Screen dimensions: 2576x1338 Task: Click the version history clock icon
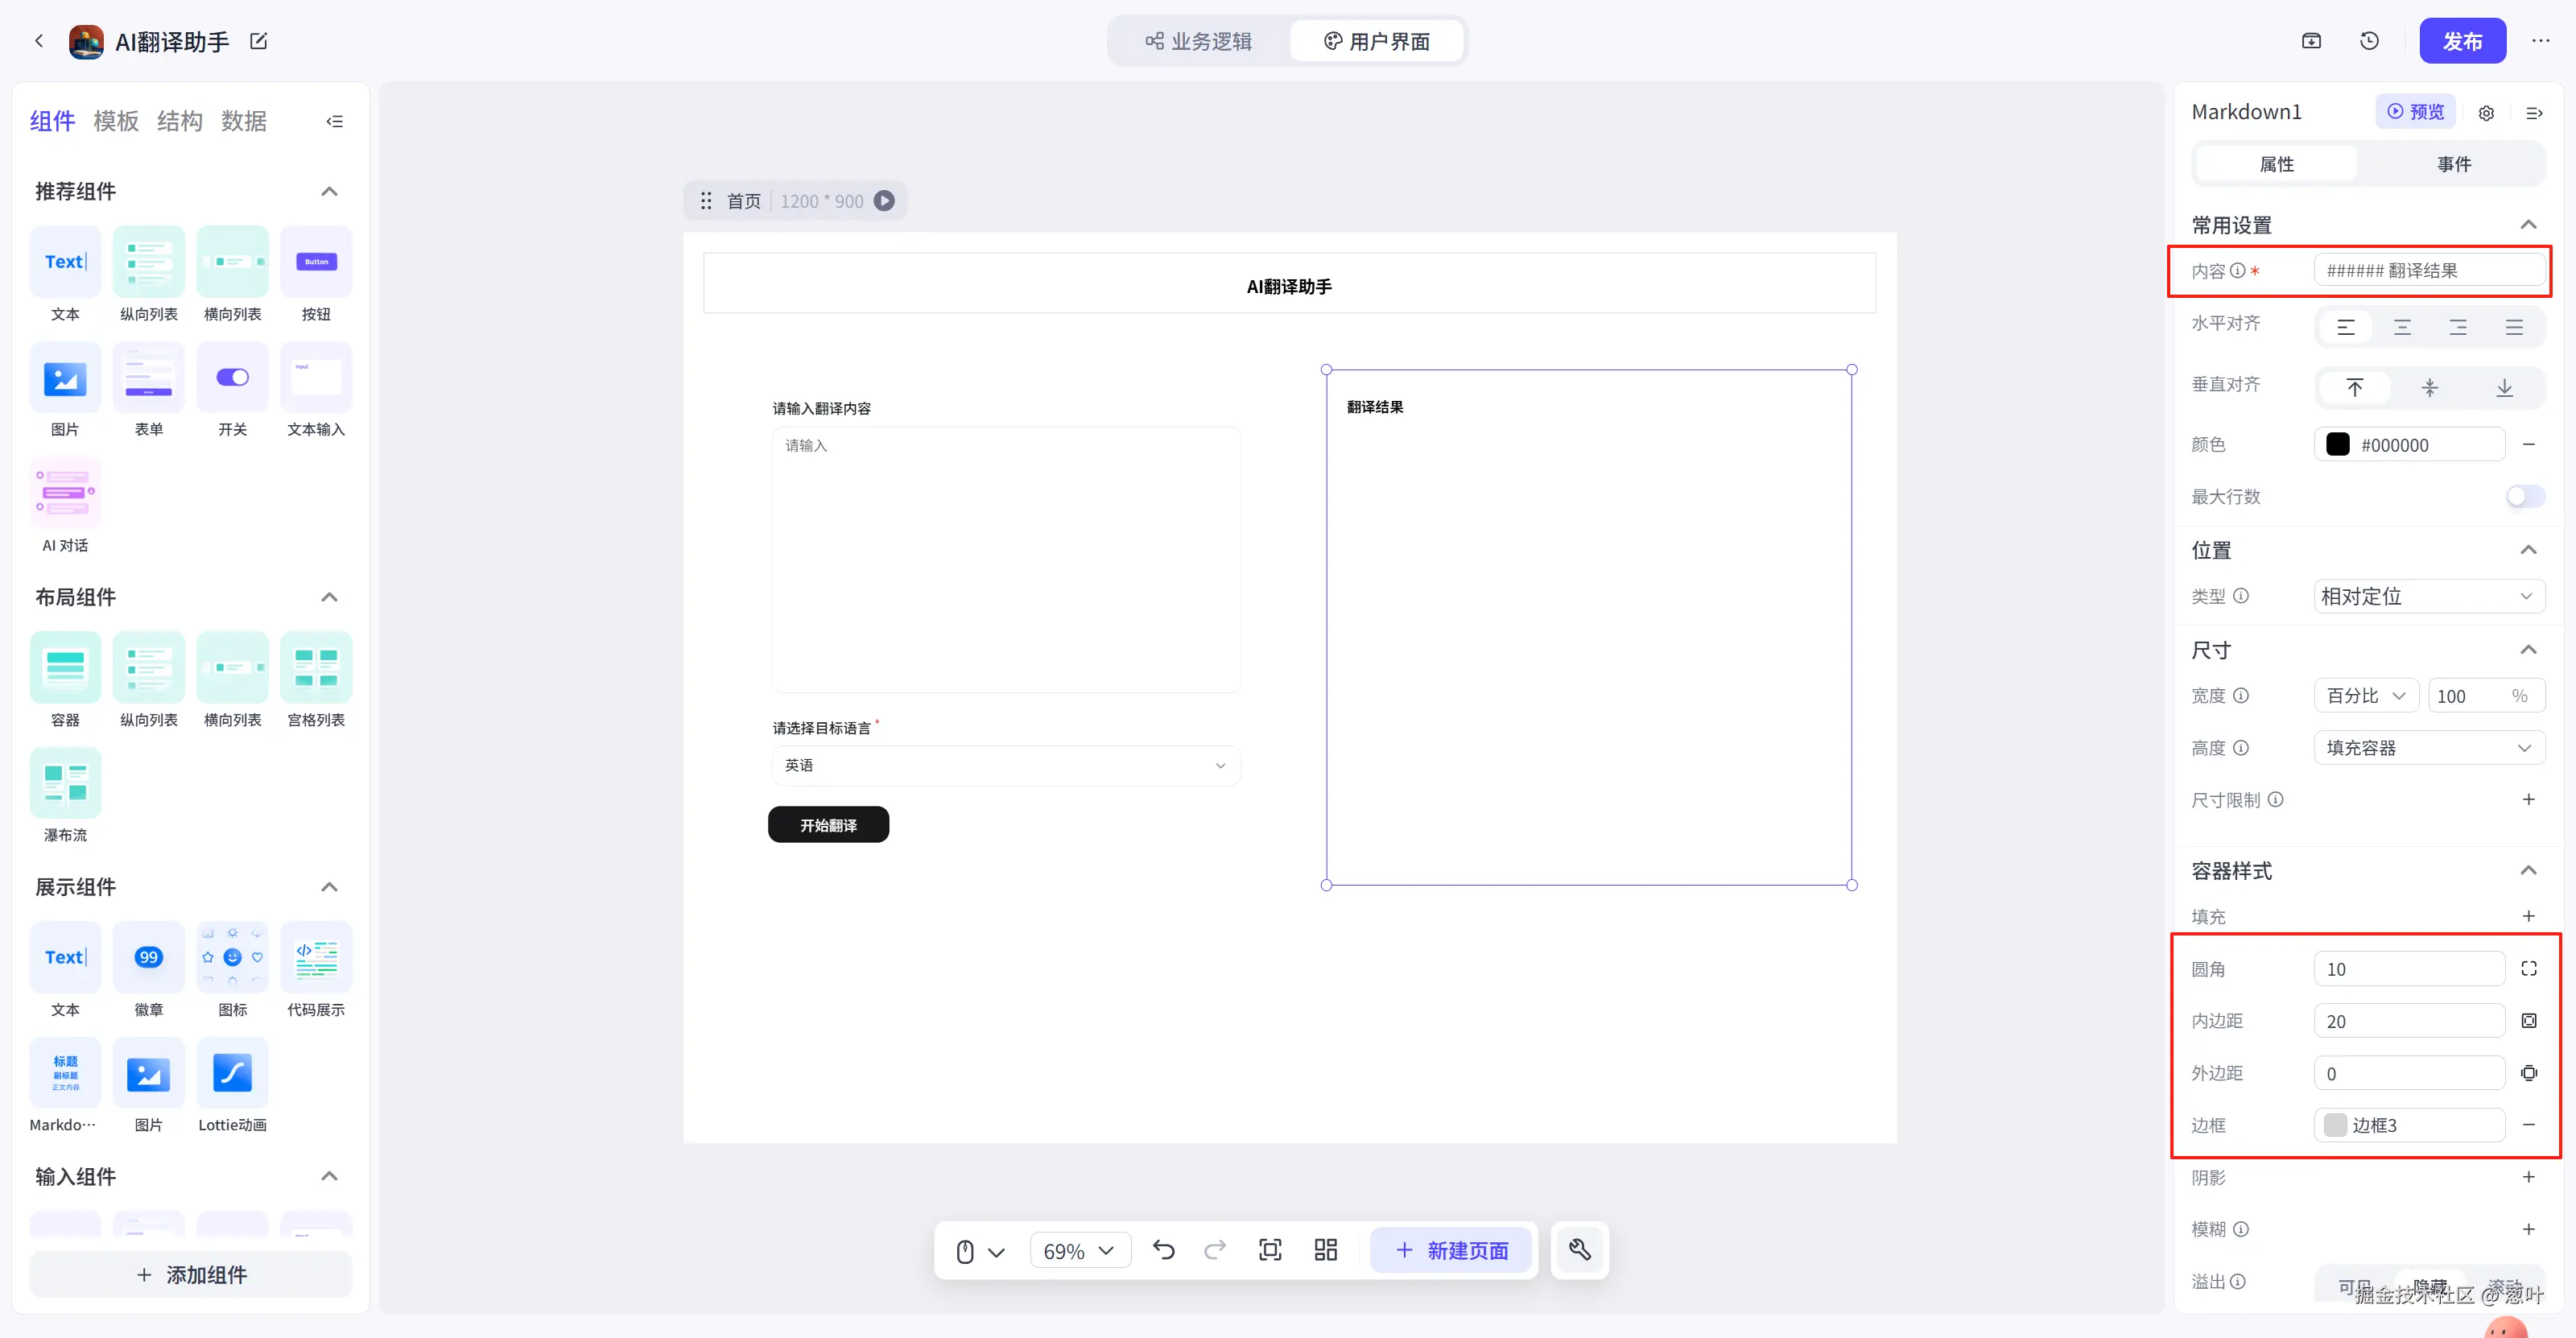2369,41
